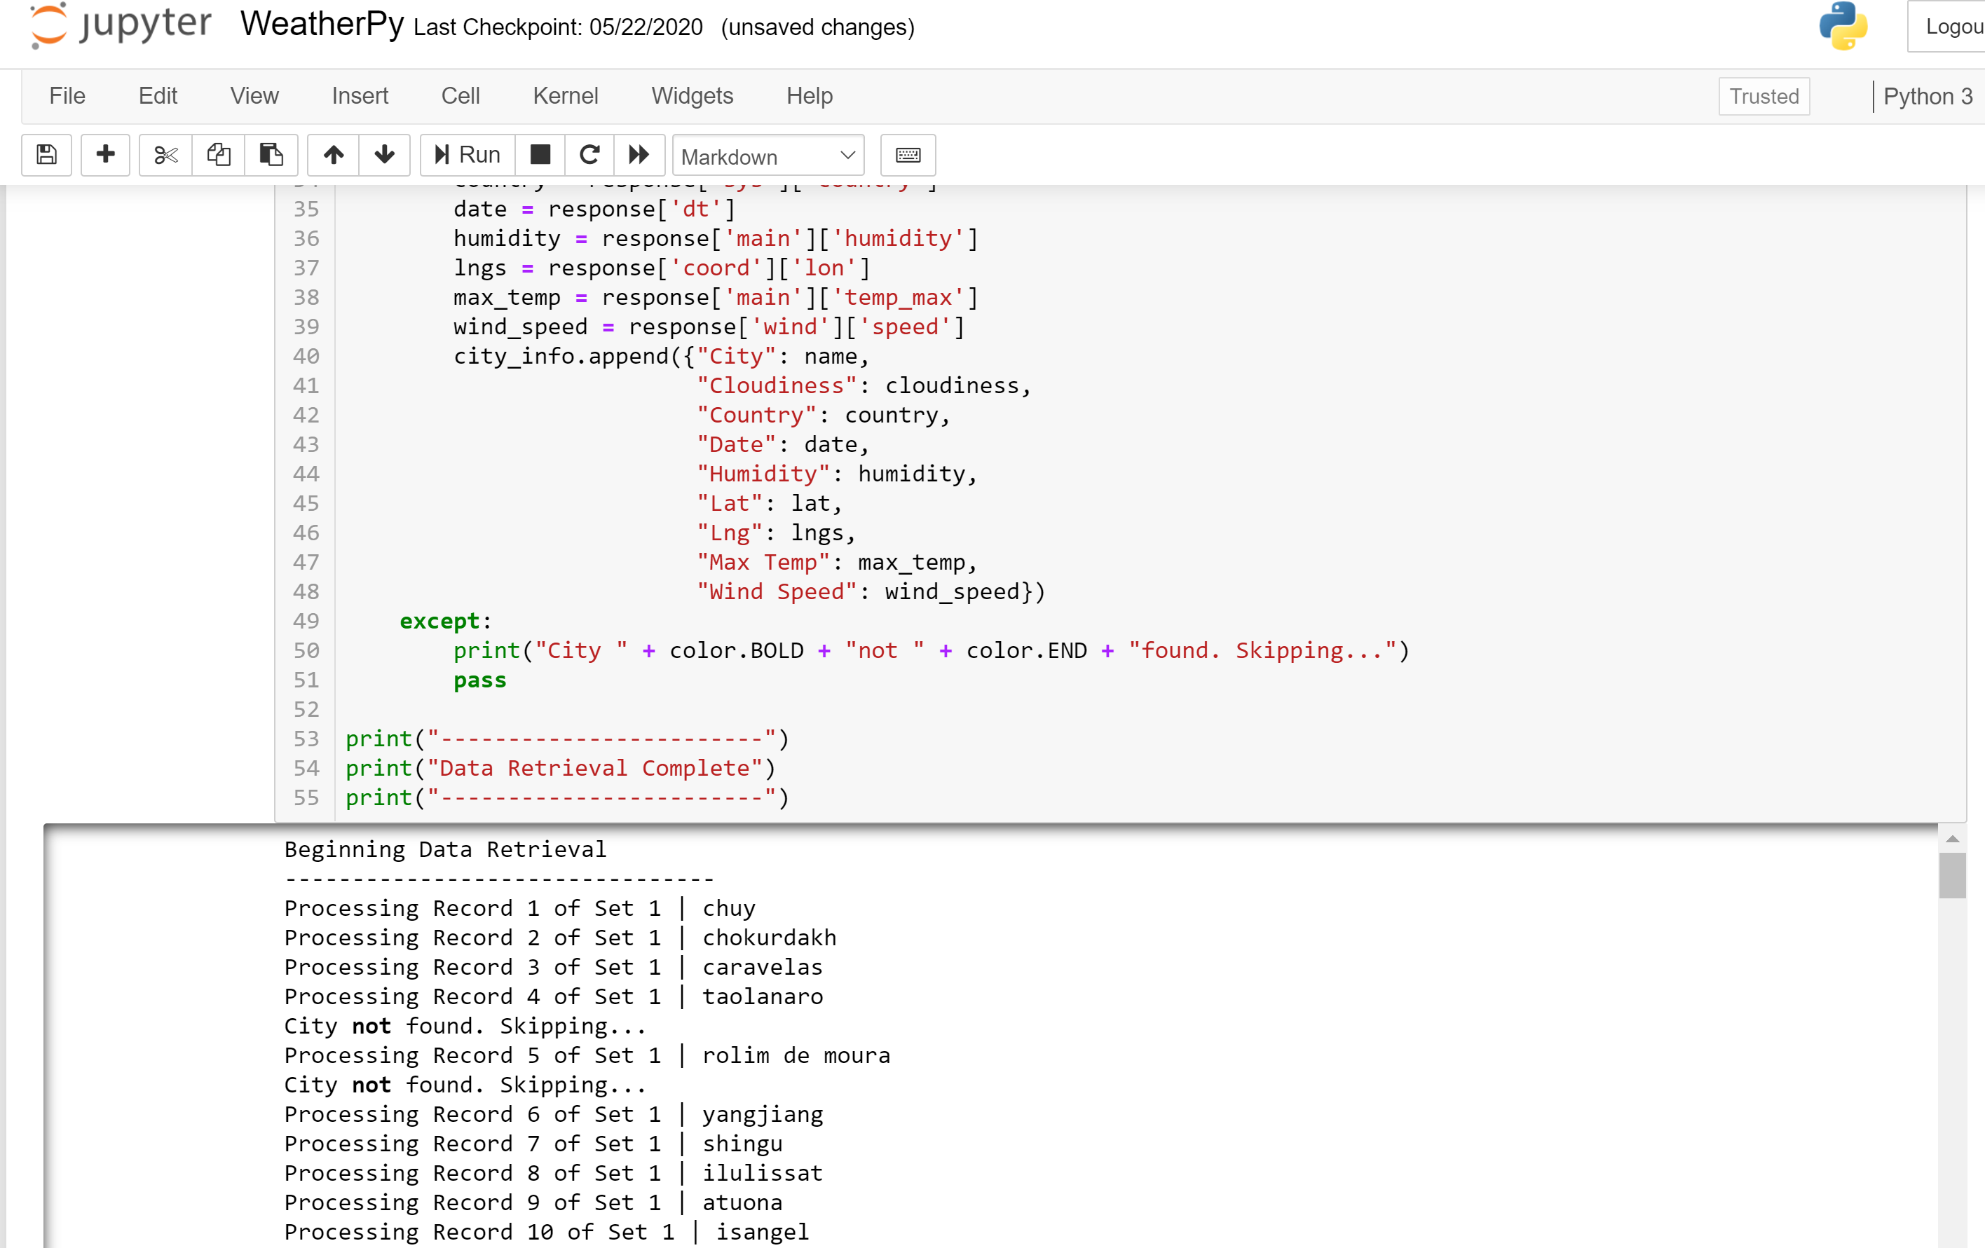Open the Cell menu
The width and height of the screenshot is (1985, 1248).
click(460, 95)
